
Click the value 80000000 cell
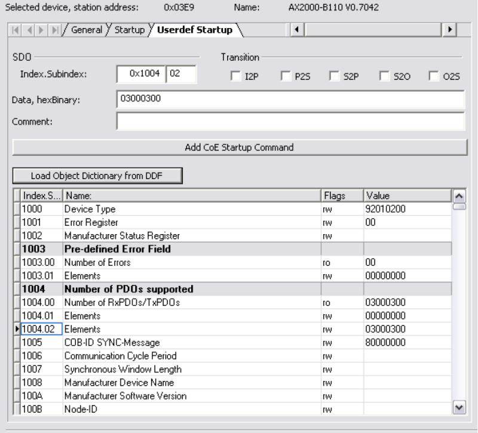(407, 342)
